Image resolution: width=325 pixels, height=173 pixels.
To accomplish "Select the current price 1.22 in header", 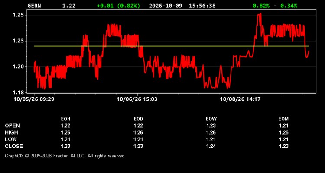I will pyautogui.click(x=69, y=6).
